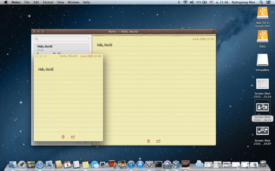This screenshot has height=171, width=275.
Task: Enter full screen using the title bar arrows
Action: (x=213, y=31)
